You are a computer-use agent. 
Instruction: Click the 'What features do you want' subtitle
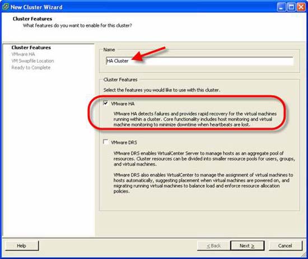(77, 26)
